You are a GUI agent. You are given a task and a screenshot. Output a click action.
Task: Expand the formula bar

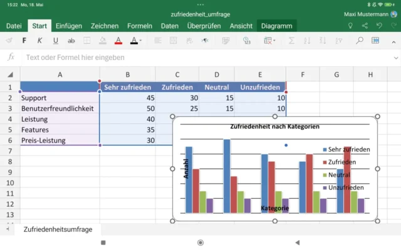tap(396, 58)
